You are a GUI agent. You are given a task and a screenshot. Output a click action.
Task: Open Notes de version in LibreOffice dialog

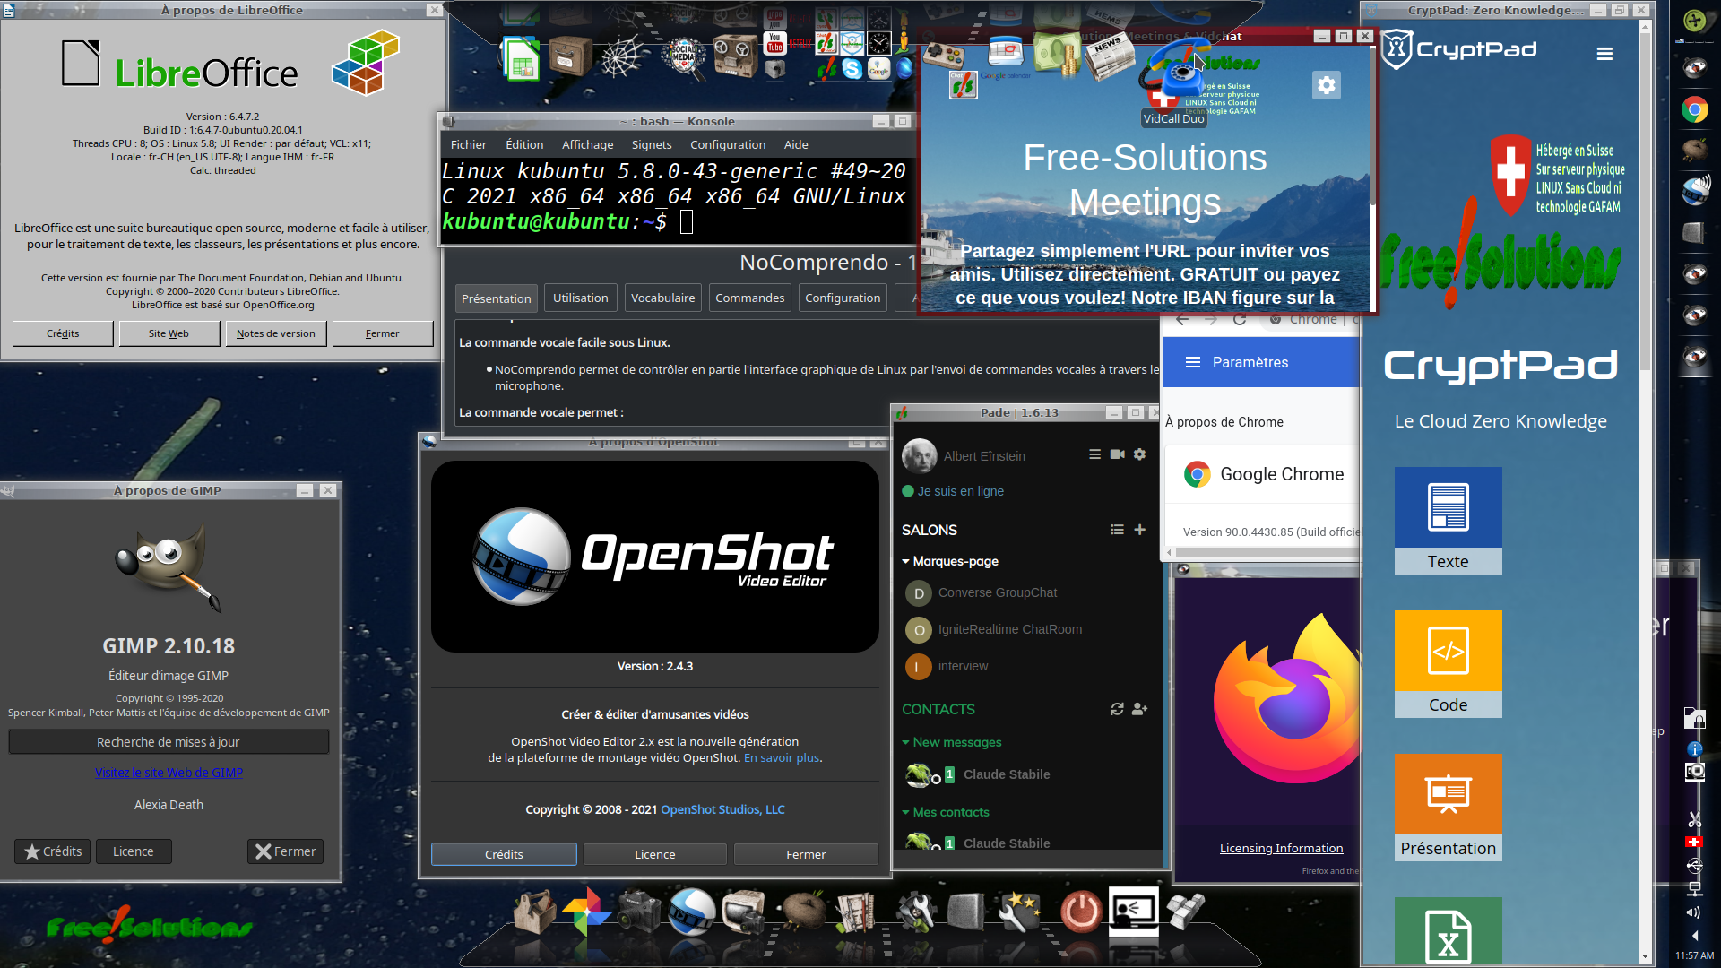tap(276, 333)
